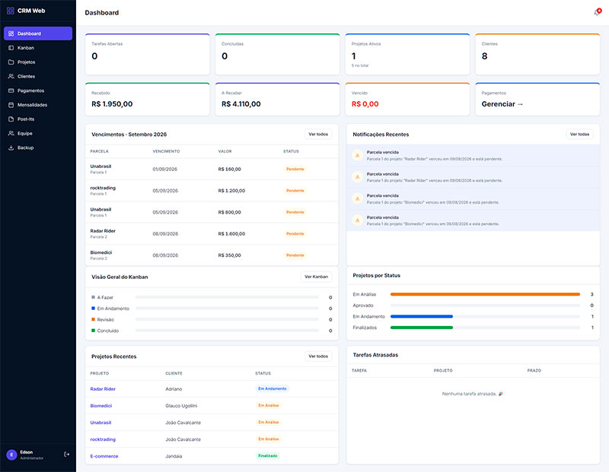The image size is (609, 472).
Task: Open the E-commerce project link
Action: pos(104,456)
